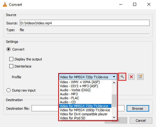Choose Audio - MP3 profile

pos(85,94)
